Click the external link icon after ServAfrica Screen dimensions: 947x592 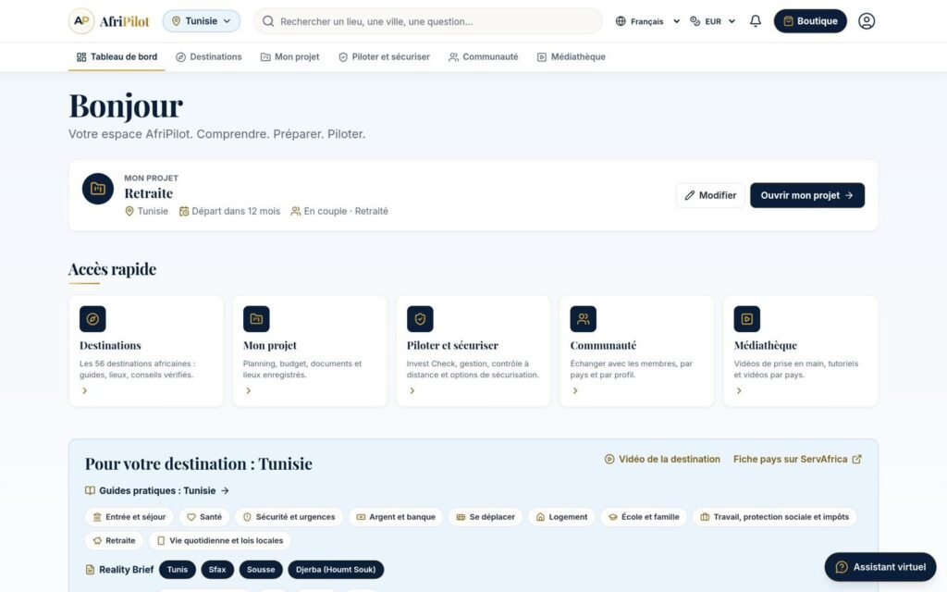coord(856,459)
